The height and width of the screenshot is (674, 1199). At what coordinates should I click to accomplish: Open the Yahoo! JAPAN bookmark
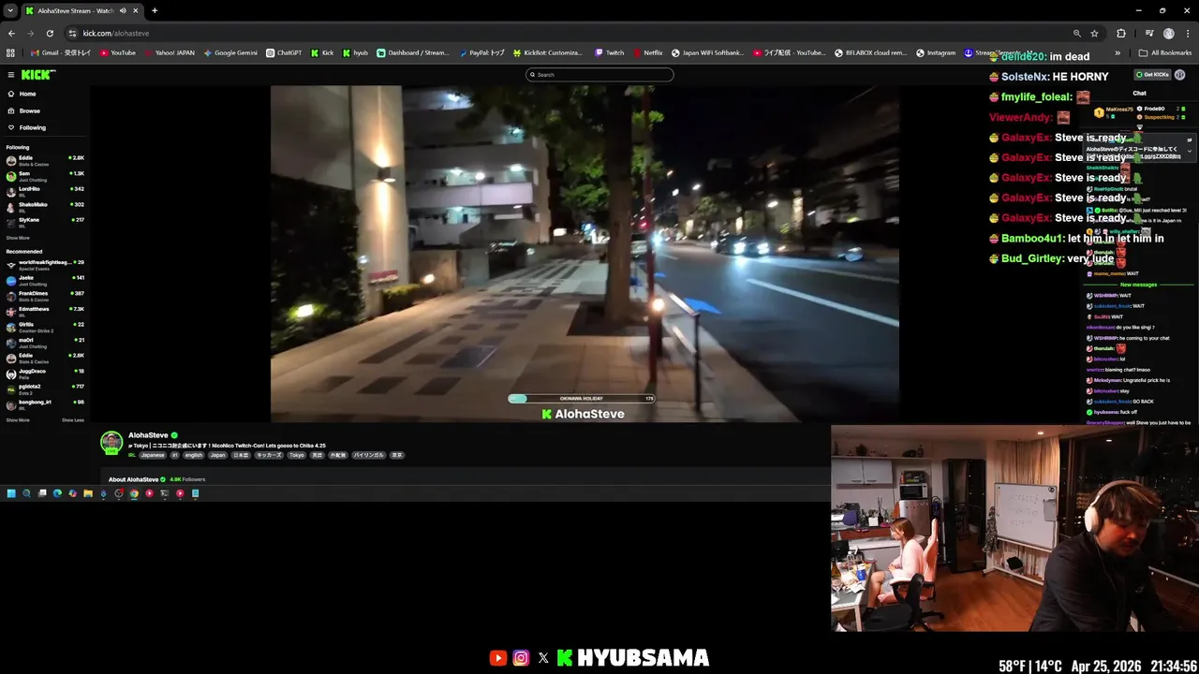coord(170,52)
